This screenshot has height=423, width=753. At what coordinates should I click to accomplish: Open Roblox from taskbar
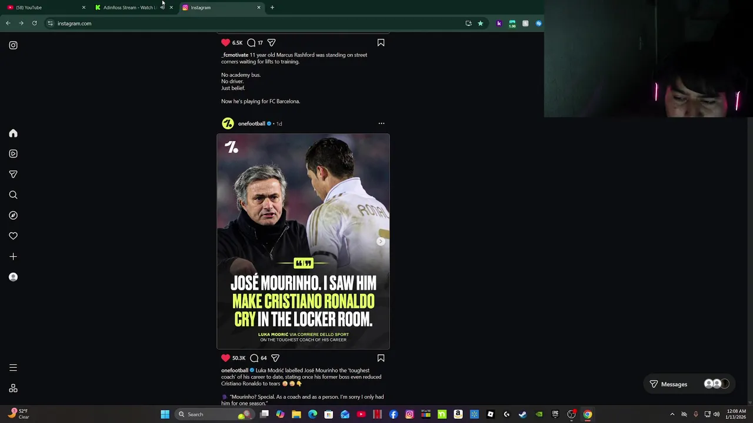(x=490, y=414)
